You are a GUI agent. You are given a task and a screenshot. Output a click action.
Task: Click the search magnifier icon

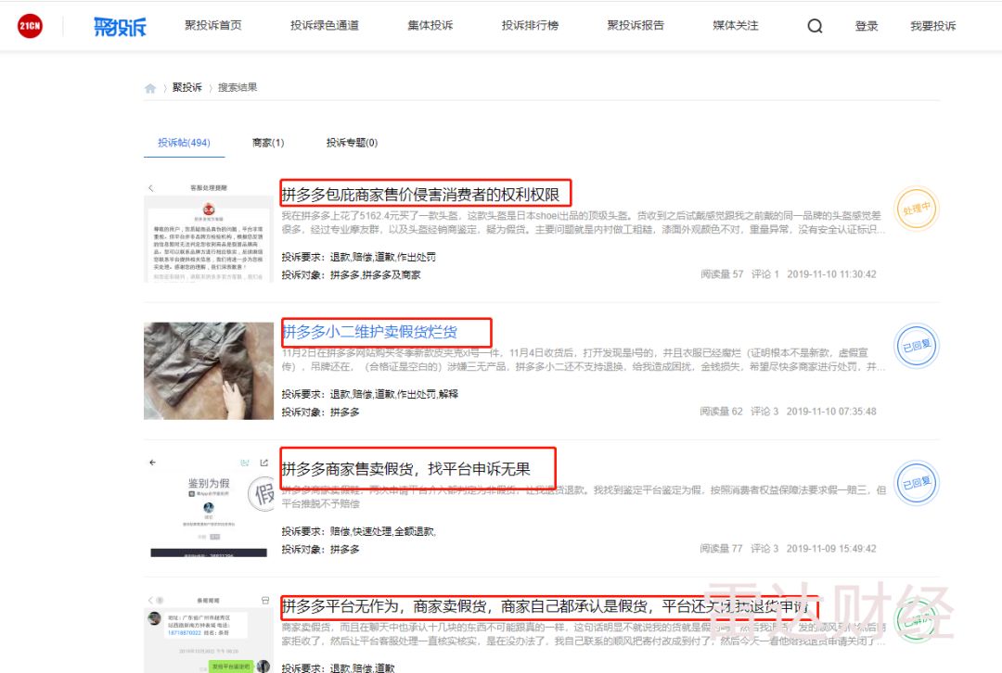pyautogui.click(x=815, y=26)
